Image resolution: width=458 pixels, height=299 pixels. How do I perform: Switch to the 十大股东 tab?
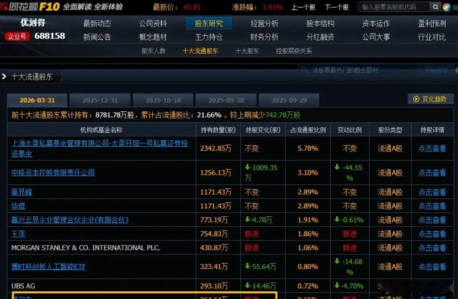[x=247, y=51]
